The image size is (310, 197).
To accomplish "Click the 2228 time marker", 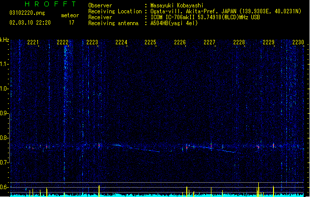I will click(x=239, y=42).
